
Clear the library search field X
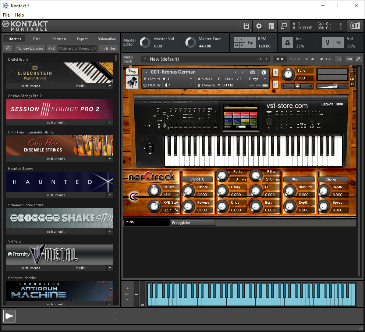tap(95, 49)
